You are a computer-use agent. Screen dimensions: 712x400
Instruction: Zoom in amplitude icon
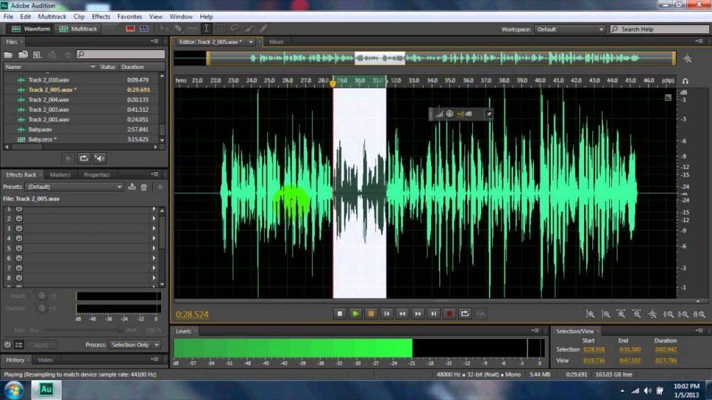tap(590, 314)
